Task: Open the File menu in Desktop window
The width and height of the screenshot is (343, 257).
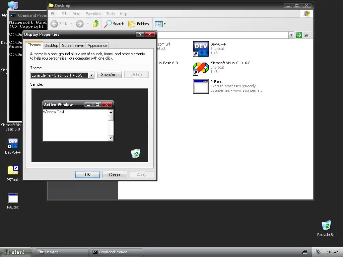Action: pyautogui.click(x=54, y=14)
